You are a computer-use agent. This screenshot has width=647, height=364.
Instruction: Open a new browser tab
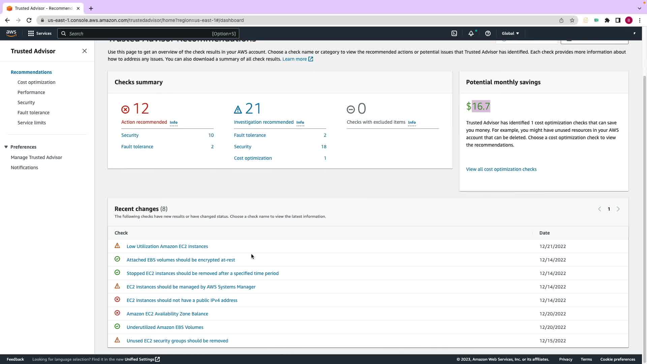pos(91,8)
